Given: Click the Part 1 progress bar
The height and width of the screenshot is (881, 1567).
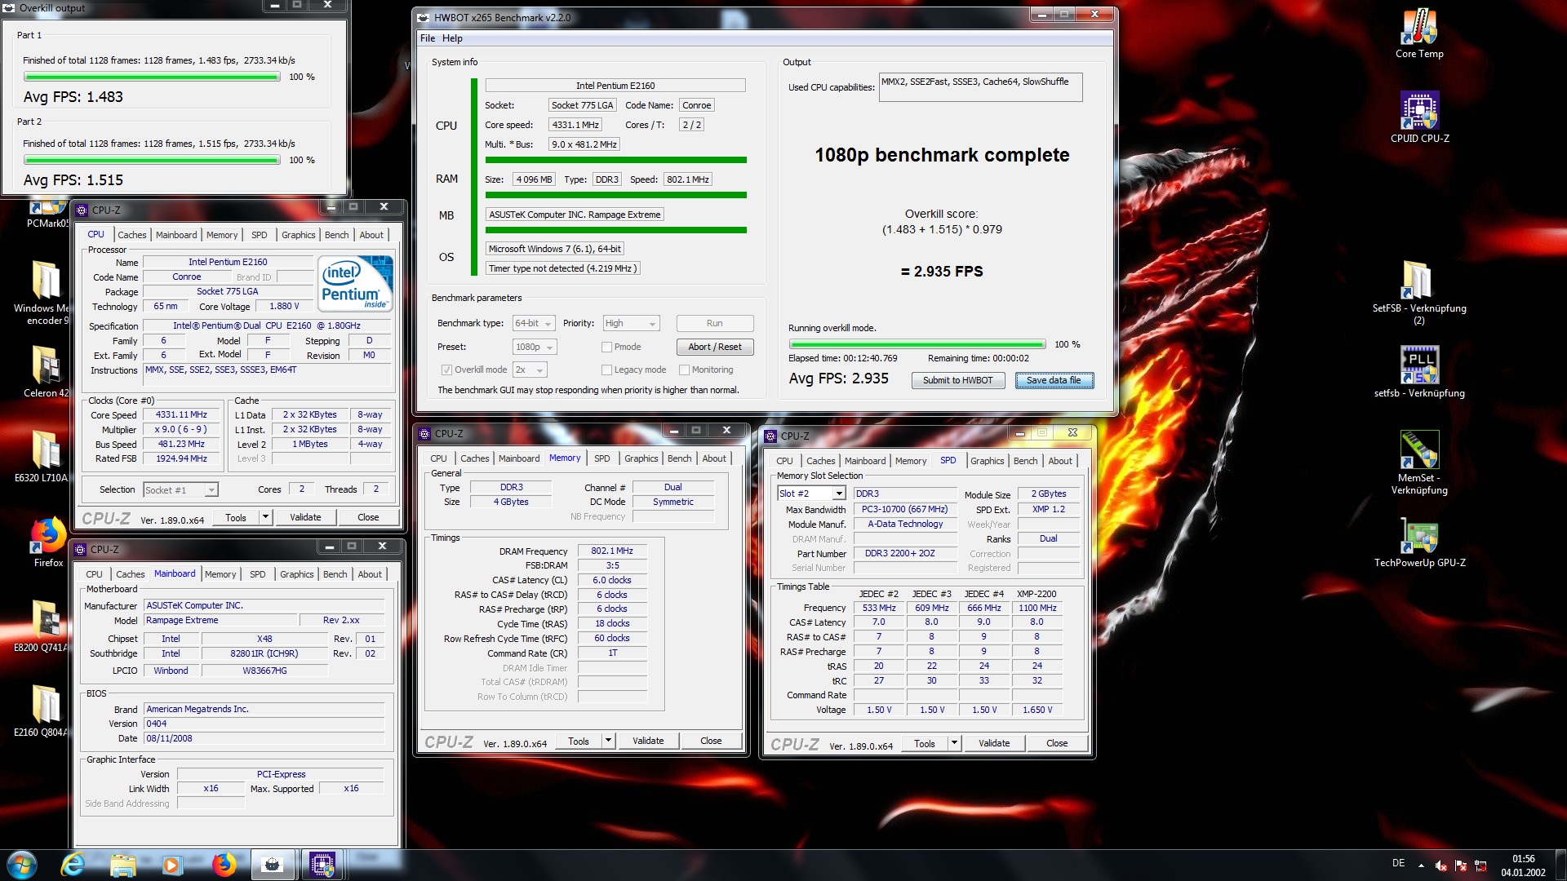Looking at the screenshot, I should [x=152, y=77].
